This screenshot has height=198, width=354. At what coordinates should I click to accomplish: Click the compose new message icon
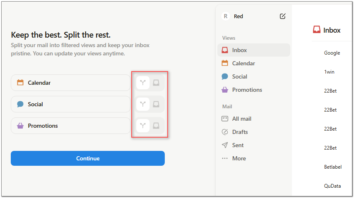click(x=282, y=16)
